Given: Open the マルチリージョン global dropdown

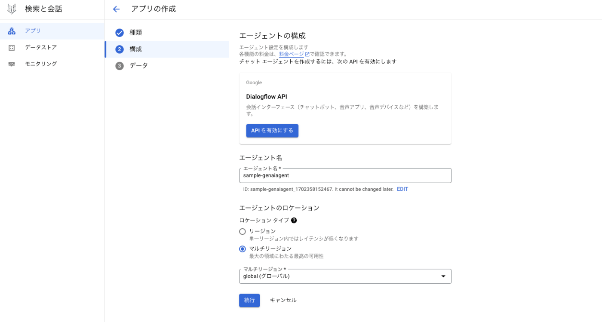Looking at the screenshot, I should tap(345, 276).
